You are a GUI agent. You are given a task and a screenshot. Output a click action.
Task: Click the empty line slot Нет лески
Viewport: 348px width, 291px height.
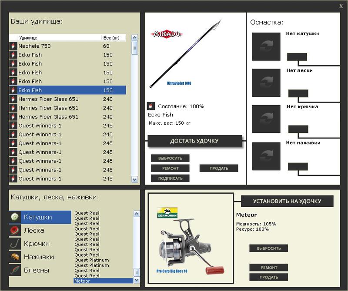tap(266, 83)
